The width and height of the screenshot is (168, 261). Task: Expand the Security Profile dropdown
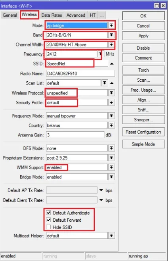[x=111, y=102]
